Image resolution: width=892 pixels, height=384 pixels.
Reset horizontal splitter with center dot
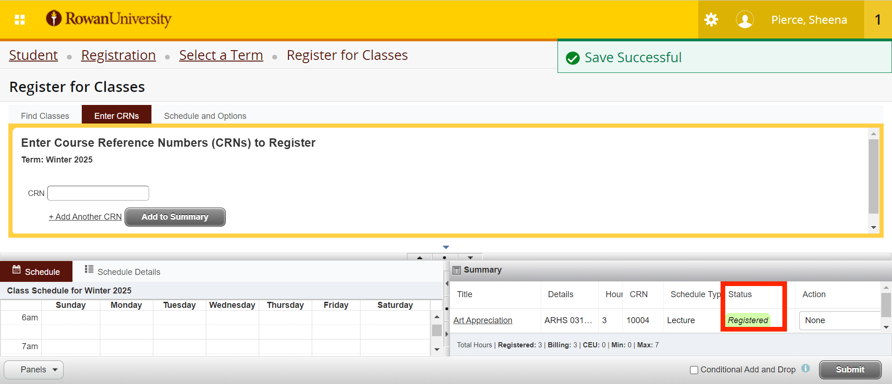445,257
